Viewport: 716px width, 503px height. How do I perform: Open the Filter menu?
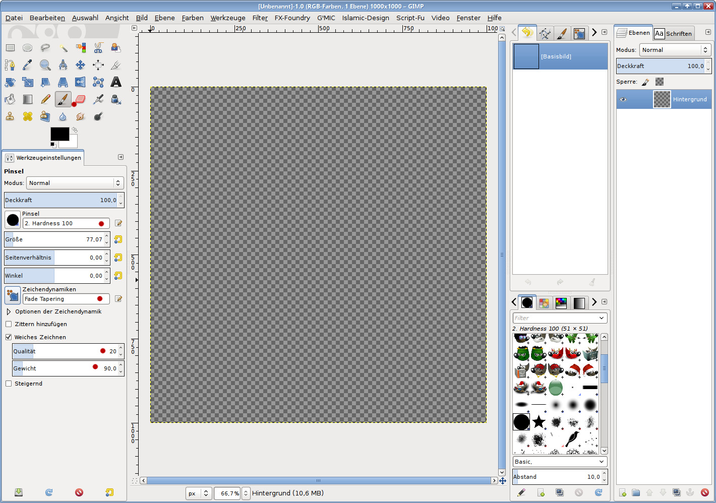[x=260, y=18]
